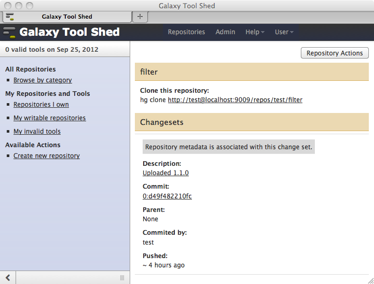Click the tab favicon icon

[10, 17]
